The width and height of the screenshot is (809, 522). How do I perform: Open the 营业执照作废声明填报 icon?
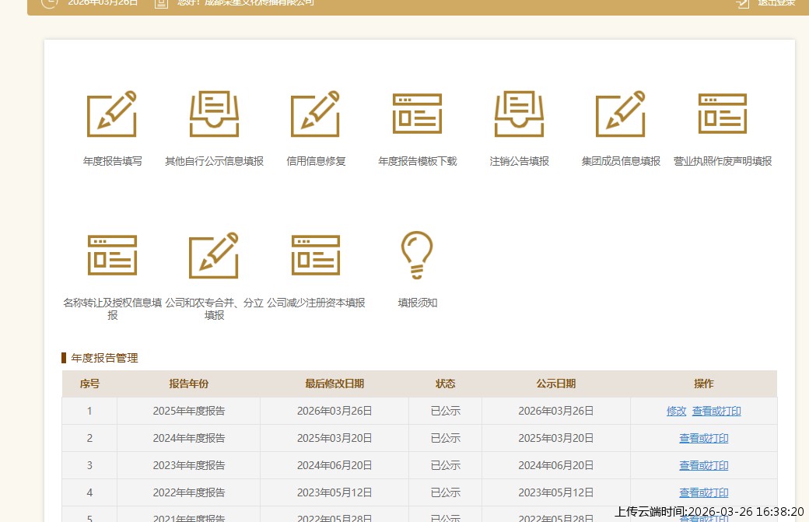(x=722, y=114)
